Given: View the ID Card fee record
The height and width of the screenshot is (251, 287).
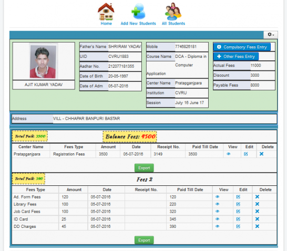Looking at the screenshot, I should click(x=217, y=219).
